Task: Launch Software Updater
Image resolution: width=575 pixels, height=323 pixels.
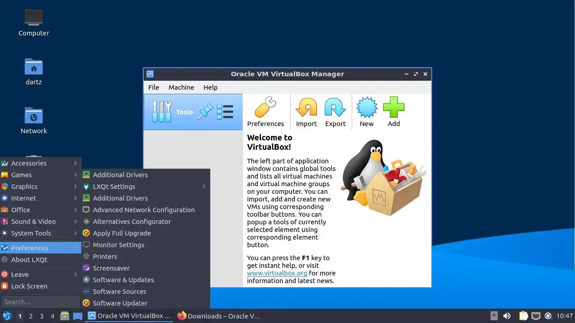Action: tap(146, 303)
